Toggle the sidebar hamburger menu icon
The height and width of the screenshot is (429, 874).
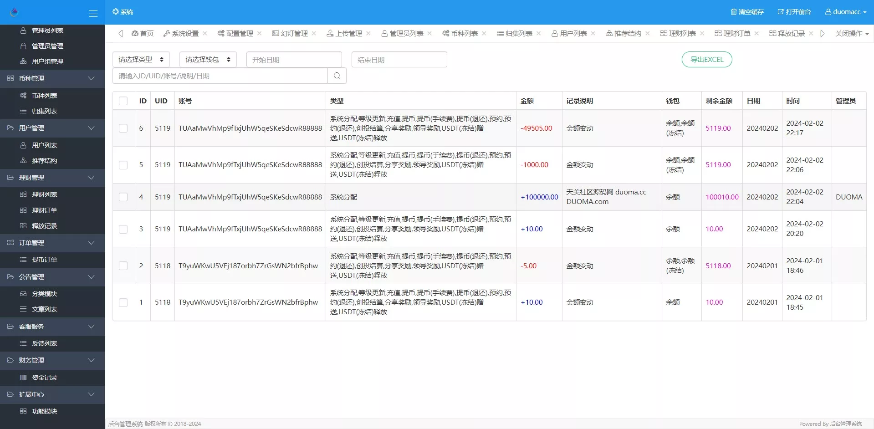(93, 14)
